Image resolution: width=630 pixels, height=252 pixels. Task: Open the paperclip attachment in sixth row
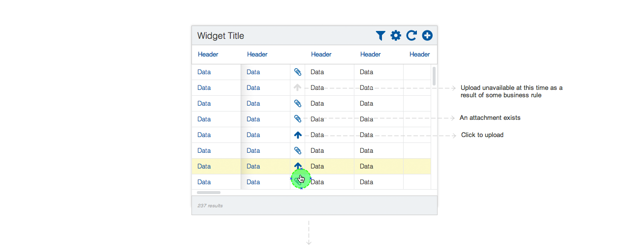[x=298, y=150]
